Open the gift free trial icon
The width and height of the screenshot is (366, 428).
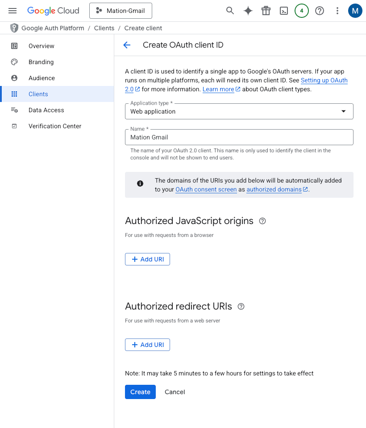[266, 11]
